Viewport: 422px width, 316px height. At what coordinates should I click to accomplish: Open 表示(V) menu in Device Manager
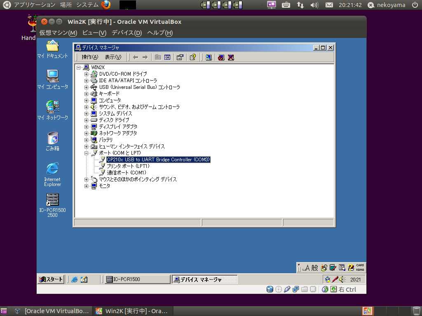point(113,57)
